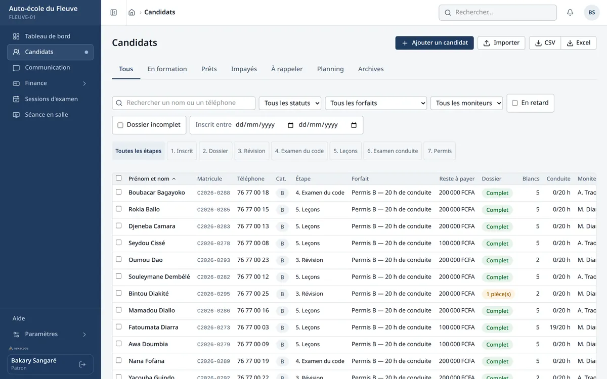Switch to the Impayés tab
Image resolution: width=607 pixels, height=379 pixels.
(x=244, y=69)
